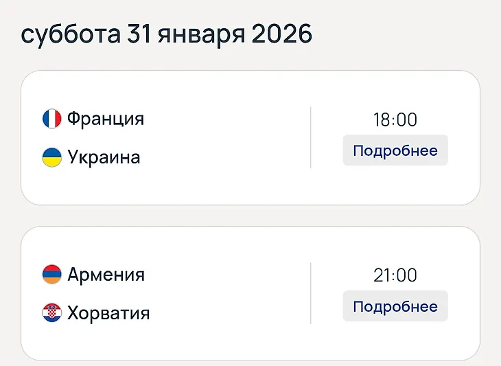Click the vertical divider in France–Ukraine card
The width and height of the screenshot is (501, 366).
311,137
